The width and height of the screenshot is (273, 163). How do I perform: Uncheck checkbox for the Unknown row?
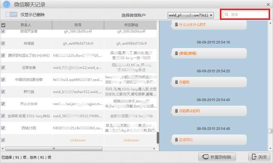pos(3,140)
